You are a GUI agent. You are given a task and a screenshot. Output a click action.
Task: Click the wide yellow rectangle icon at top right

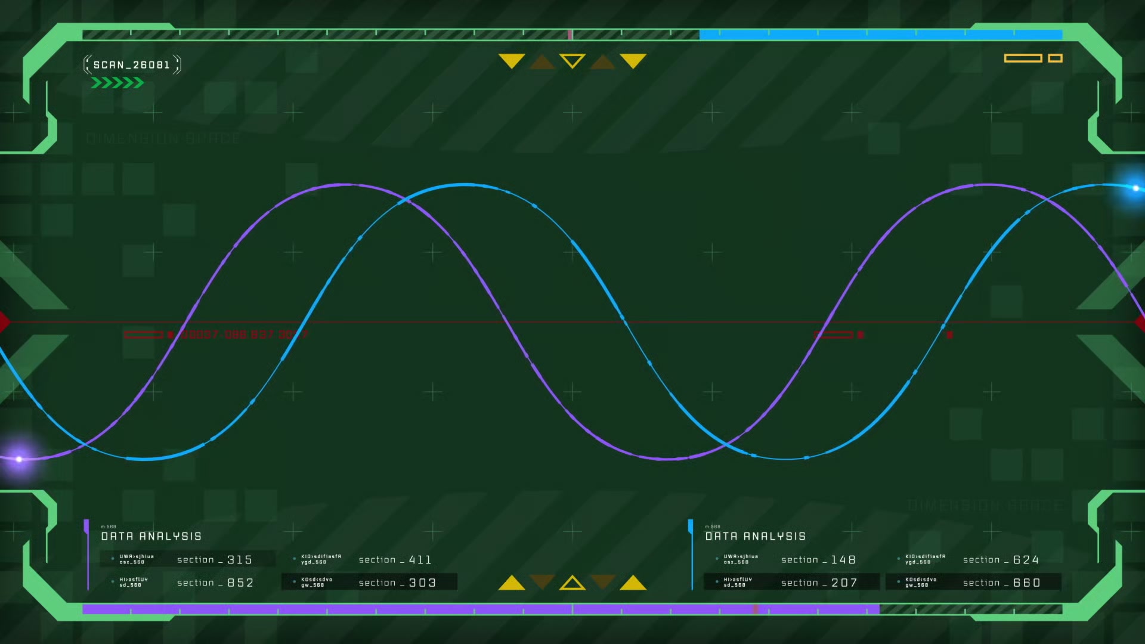coord(1023,58)
